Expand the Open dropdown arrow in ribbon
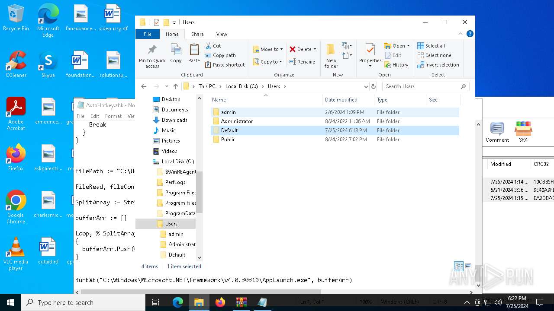Screen dimensions: 554x311 (x=408, y=46)
